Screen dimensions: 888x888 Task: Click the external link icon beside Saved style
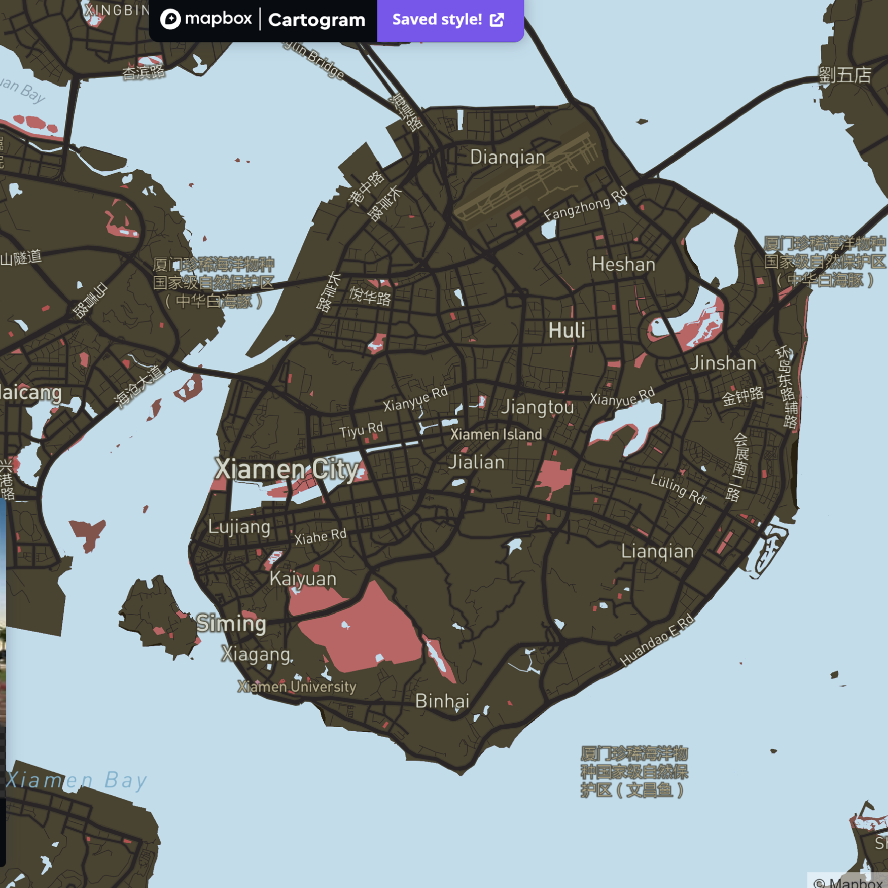pos(497,20)
